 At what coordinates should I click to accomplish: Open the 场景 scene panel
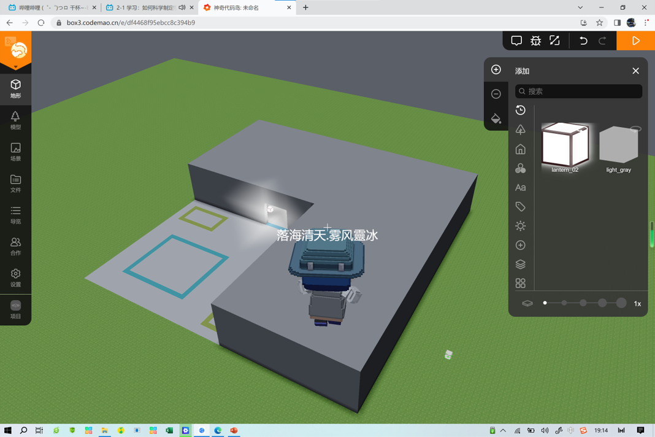(15, 152)
